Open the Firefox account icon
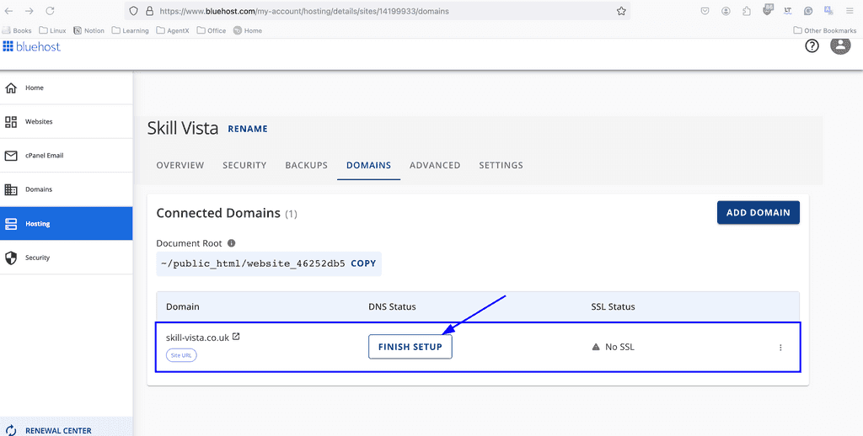The image size is (863, 436). click(726, 11)
